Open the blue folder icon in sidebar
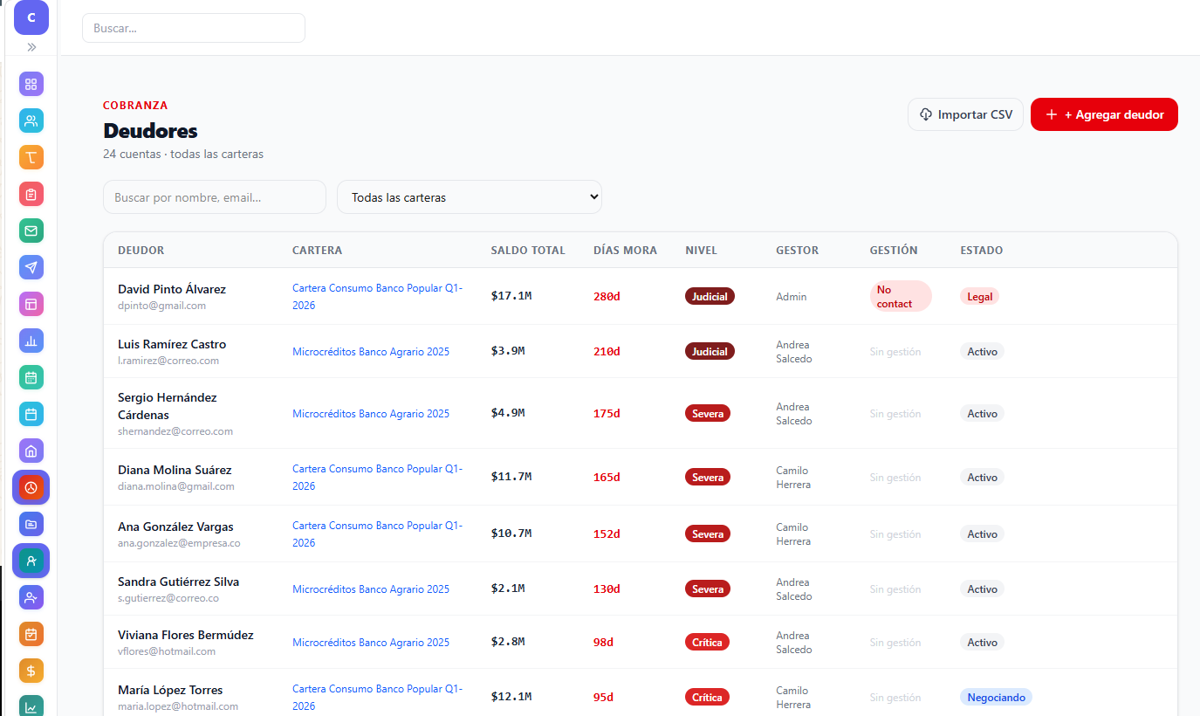The width and height of the screenshot is (1200, 716). coord(31,524)
